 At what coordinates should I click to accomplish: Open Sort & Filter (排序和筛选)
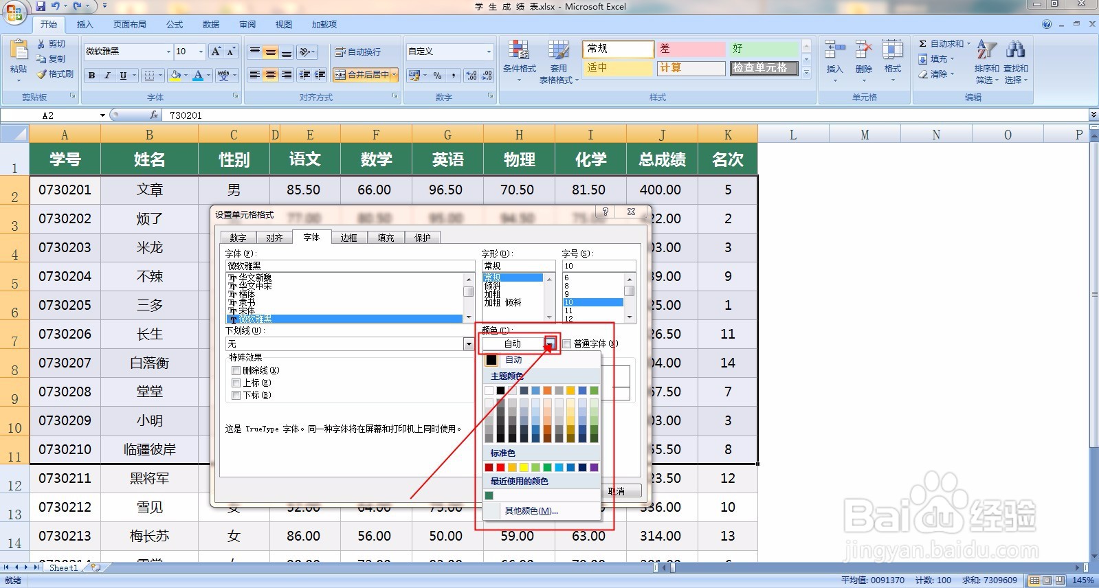click(987, 62)
